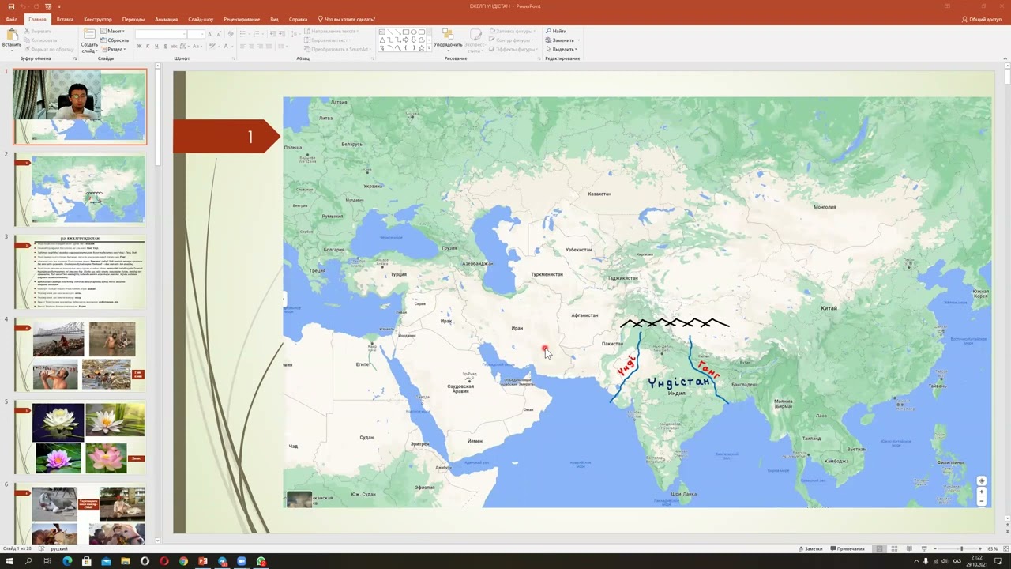The width and height of the screenshot is (1011, 569).
Task: Open the Справка (Help) ribbon tab
Action: click(x=298, y=19)
